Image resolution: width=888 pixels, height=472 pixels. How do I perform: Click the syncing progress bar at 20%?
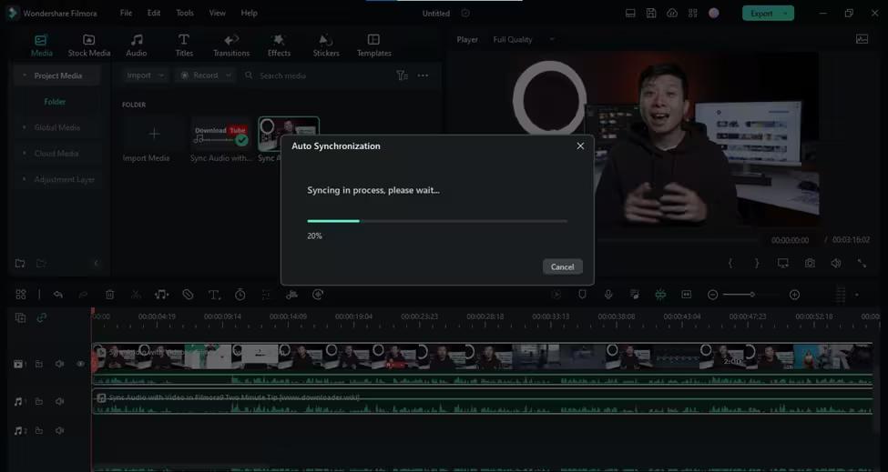(436, 221)
